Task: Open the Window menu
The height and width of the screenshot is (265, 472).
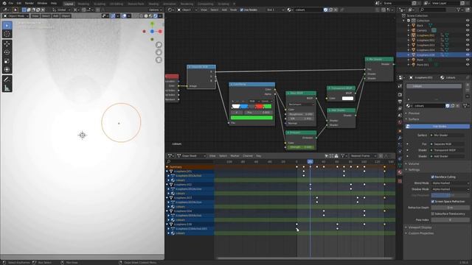Action: tap(42, 3)
